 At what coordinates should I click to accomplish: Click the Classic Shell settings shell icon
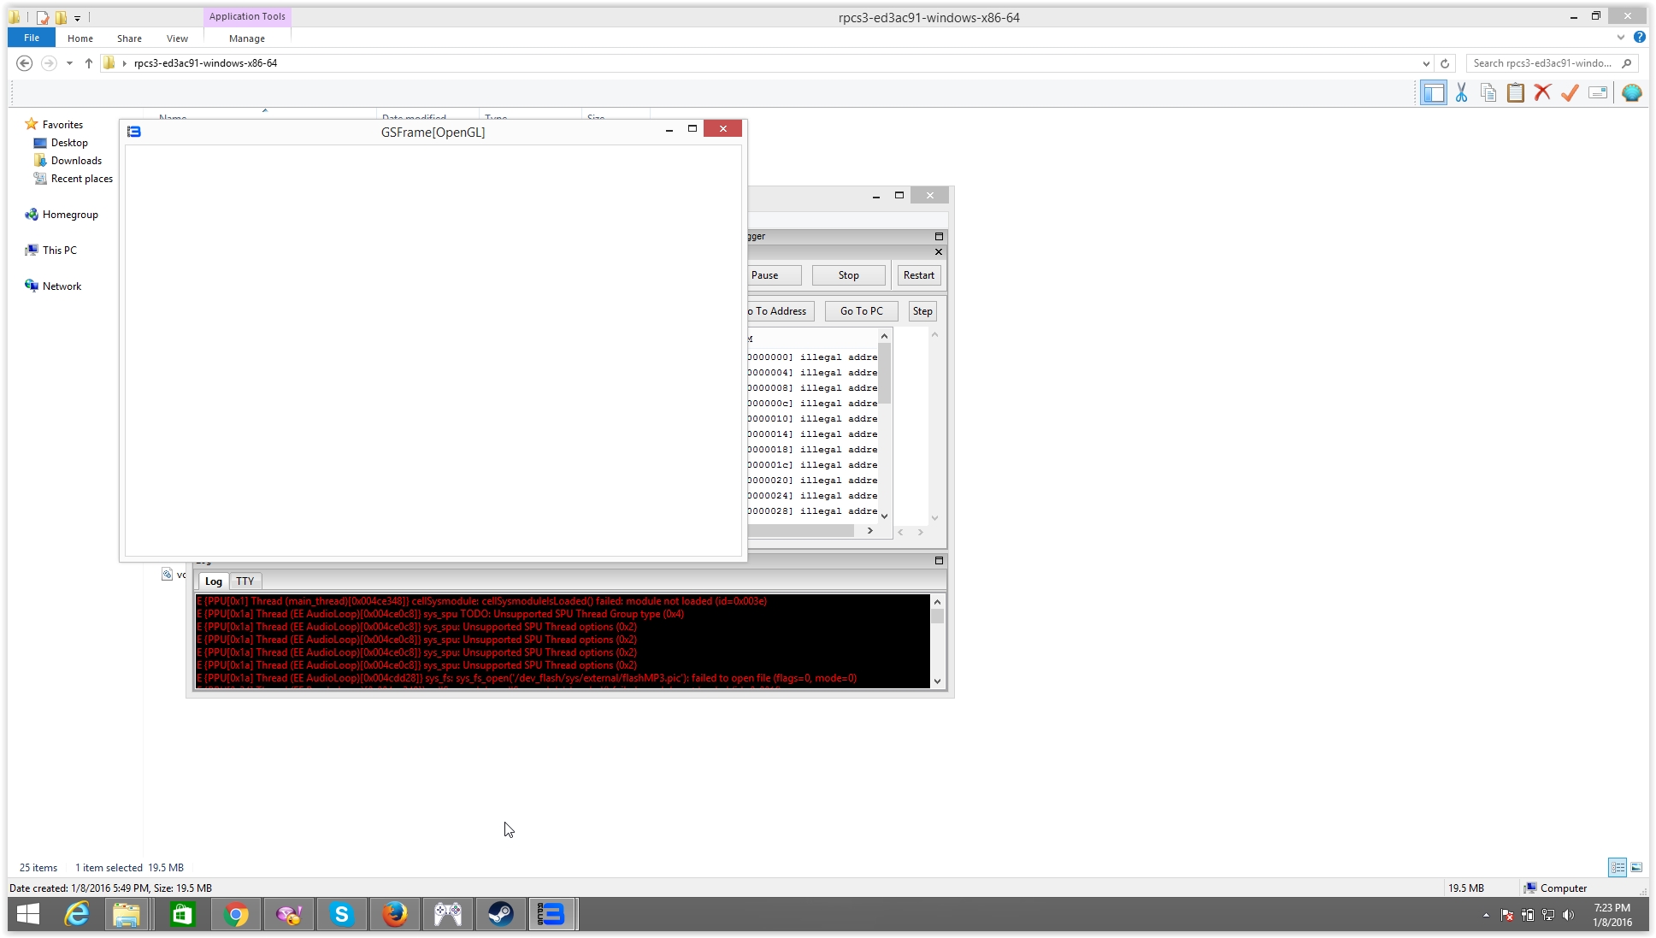point(1631,93)
